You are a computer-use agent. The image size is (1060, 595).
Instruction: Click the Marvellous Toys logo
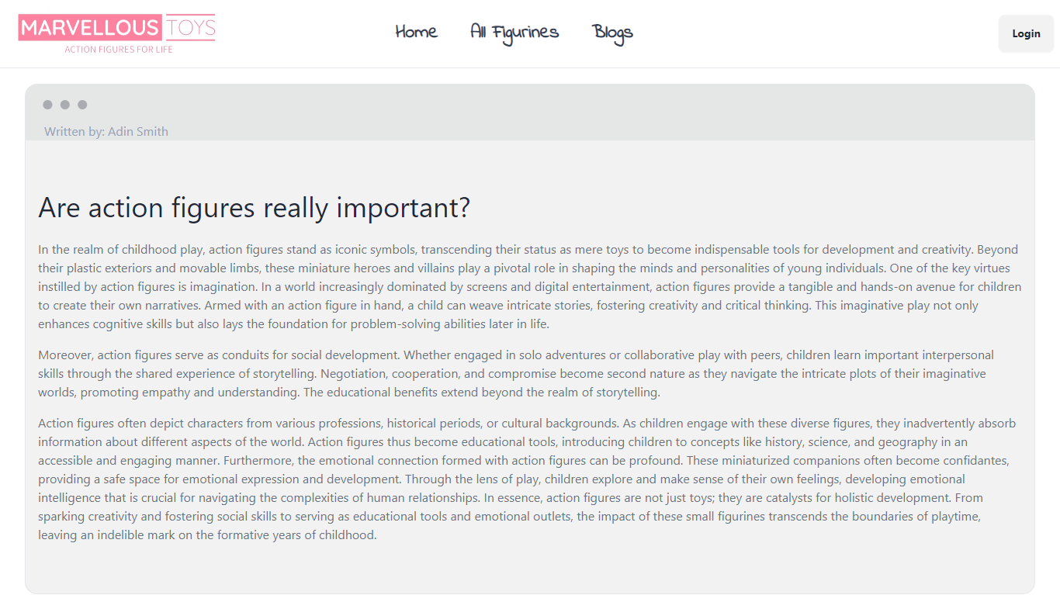point(116,34)
